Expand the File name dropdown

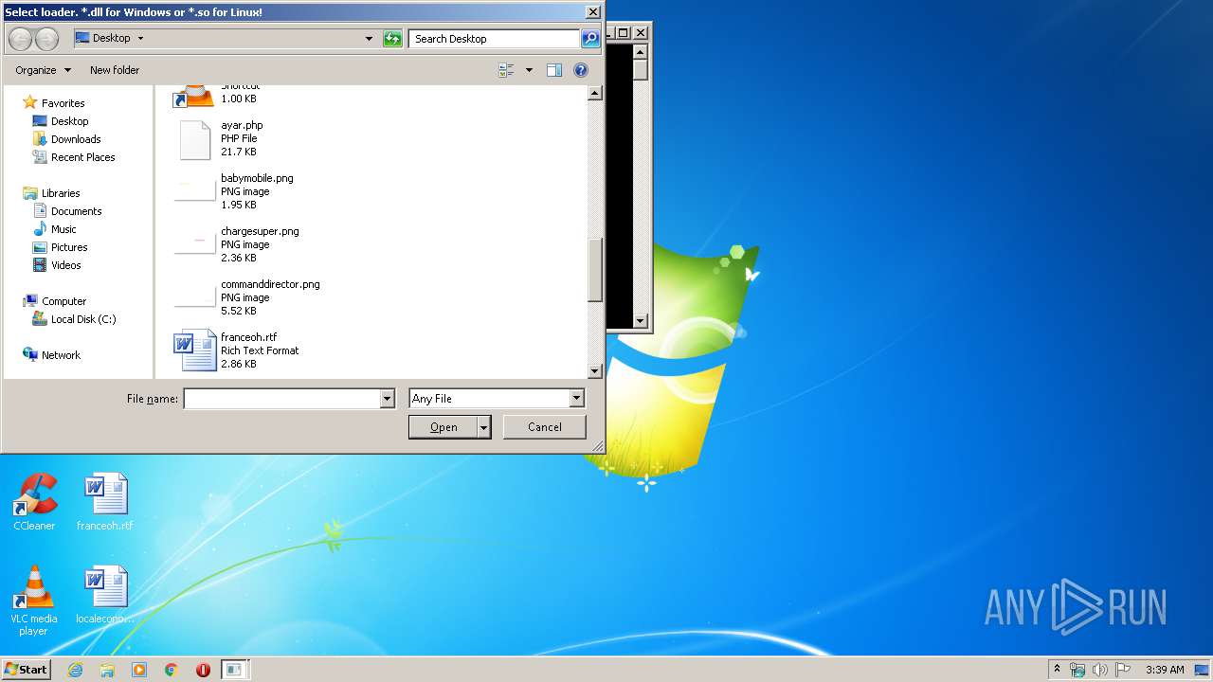tap(387, 399)
